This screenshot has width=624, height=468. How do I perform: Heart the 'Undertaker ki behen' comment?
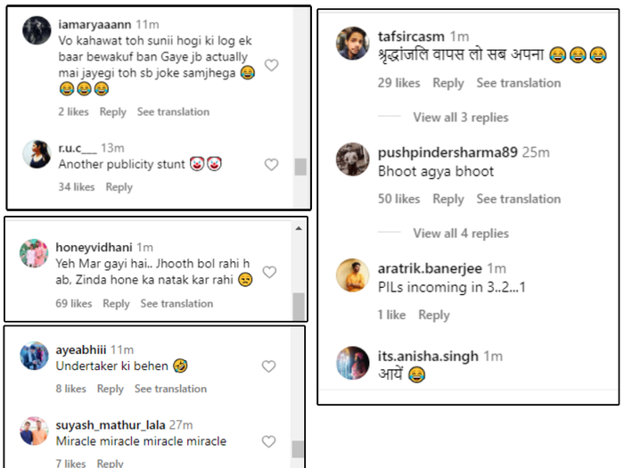(x=268, y=366)
